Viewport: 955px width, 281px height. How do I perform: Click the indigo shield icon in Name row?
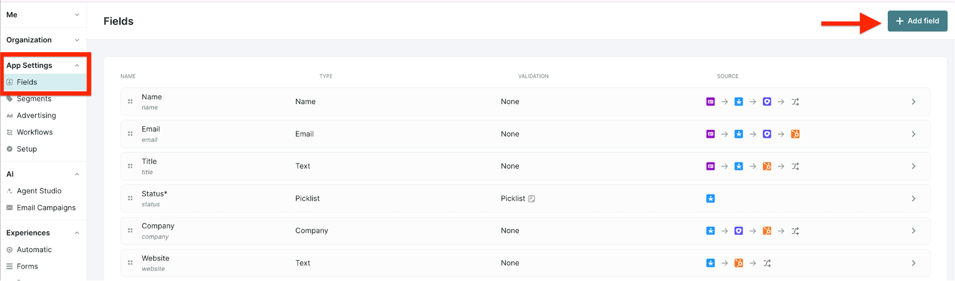(x=766, y=102)
